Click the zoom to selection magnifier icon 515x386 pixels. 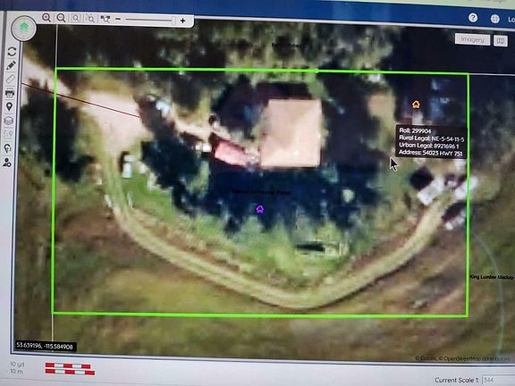point(90,19)
